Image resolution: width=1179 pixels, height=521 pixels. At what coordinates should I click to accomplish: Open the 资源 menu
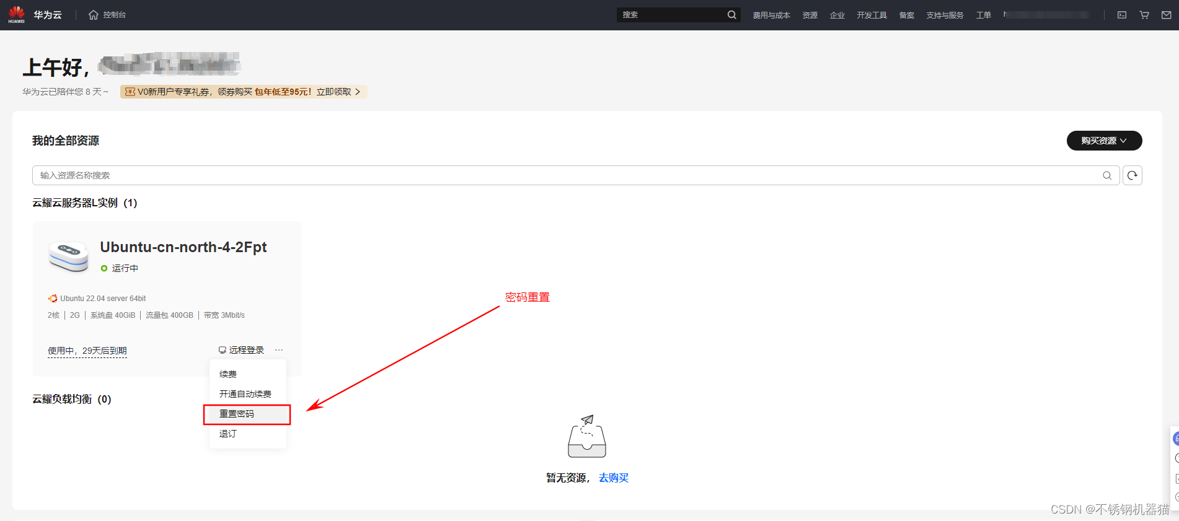(x=810, y=15)
